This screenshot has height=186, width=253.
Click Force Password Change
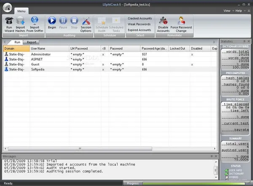181,24
